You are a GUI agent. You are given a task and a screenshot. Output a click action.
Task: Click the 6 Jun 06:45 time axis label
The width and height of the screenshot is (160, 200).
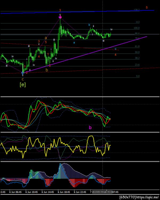[x=15, y=192]
